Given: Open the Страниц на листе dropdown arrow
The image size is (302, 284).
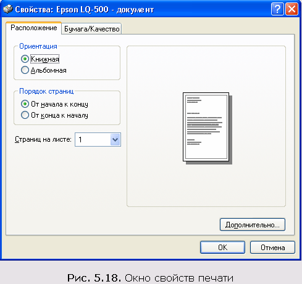Looking at the screenshot, I should [x=115, y=140].
